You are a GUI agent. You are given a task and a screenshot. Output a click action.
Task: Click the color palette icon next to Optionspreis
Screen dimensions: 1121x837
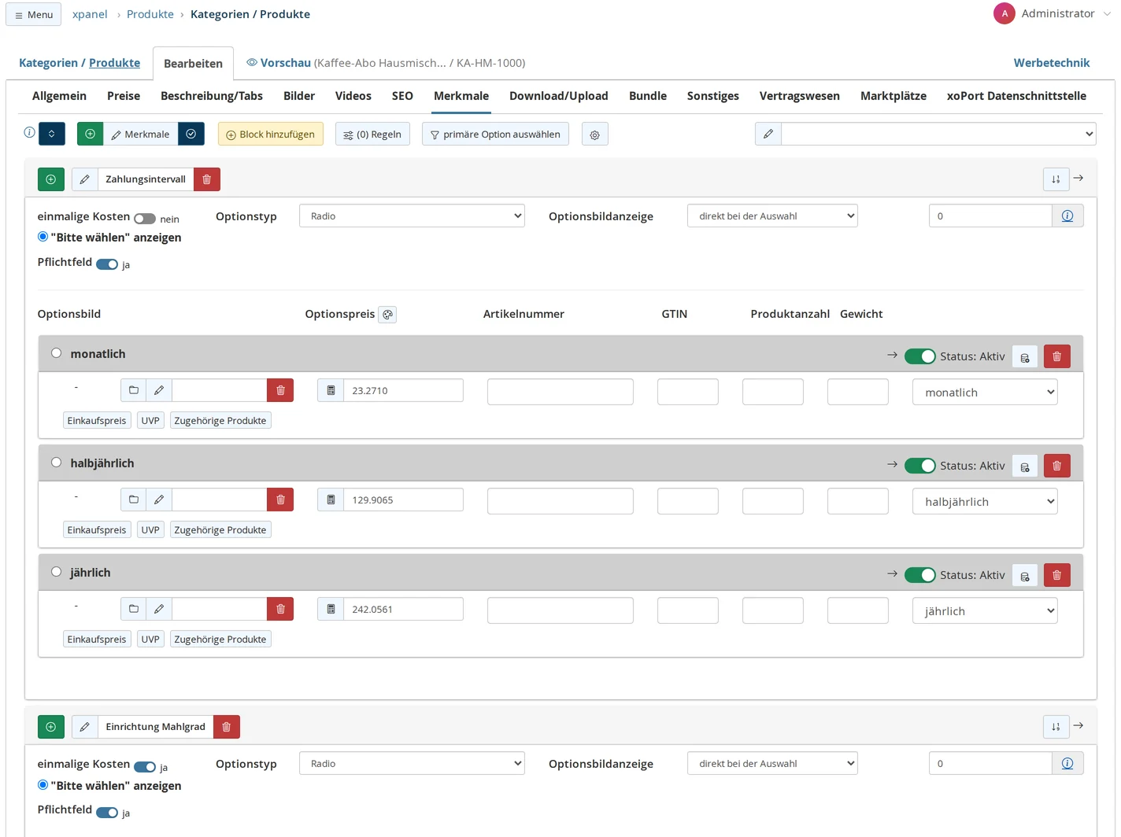click(387, 315)
